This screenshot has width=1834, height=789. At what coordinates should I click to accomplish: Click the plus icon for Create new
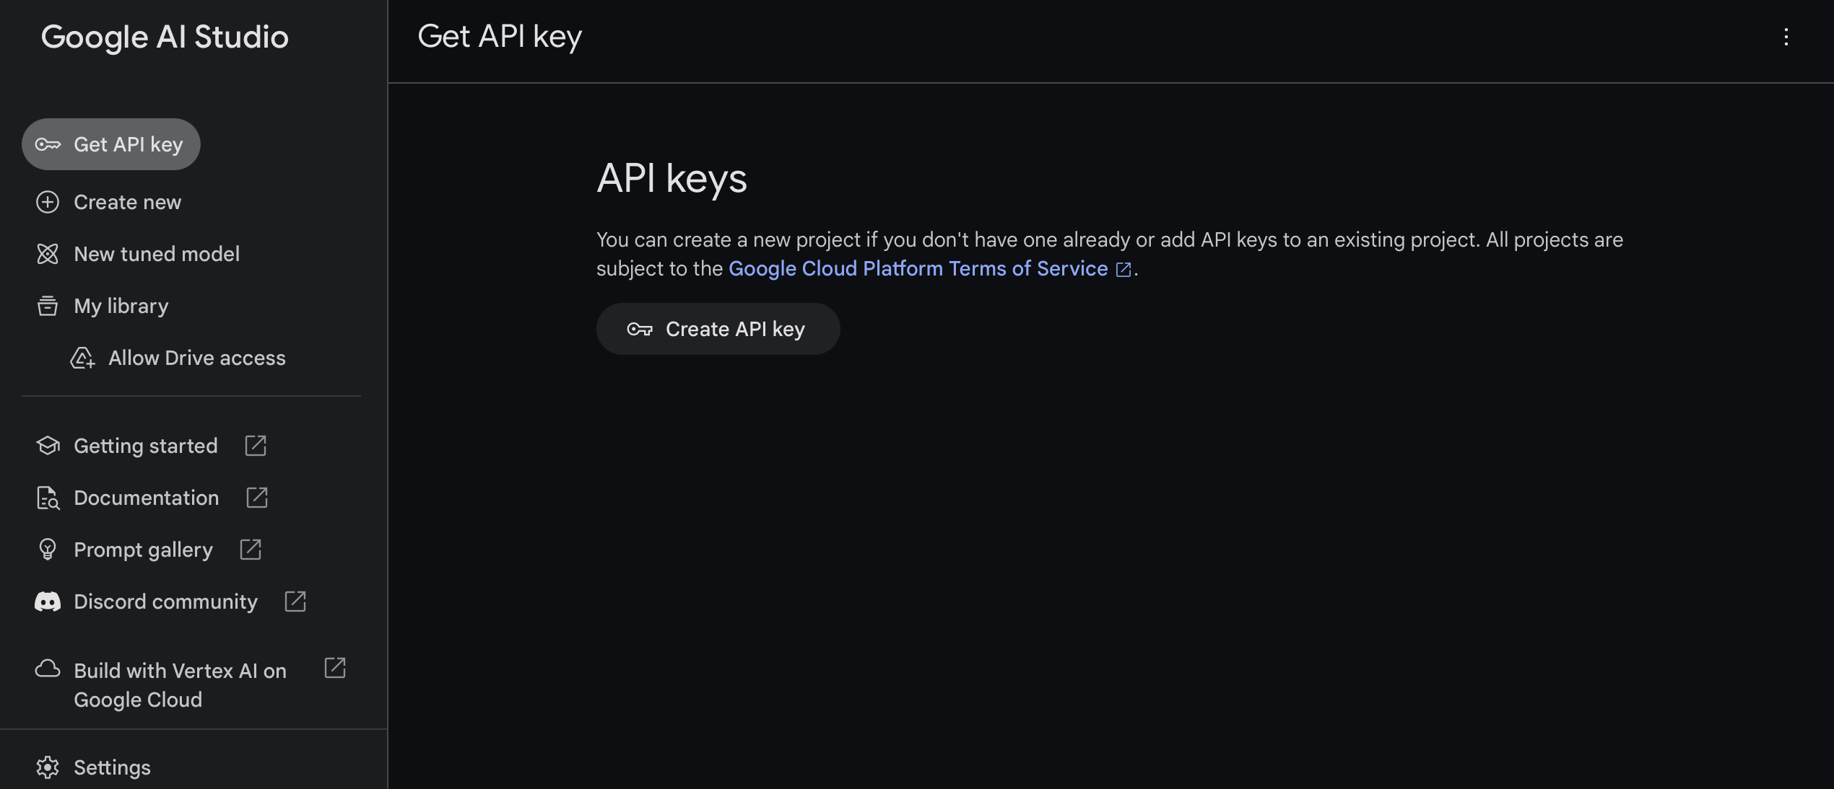point(48,202)
